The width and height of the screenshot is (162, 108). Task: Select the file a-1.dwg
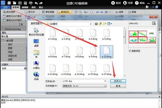point(52,34)
